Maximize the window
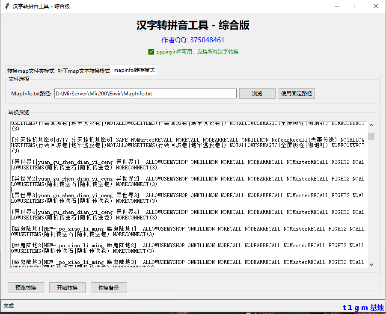Screen dimensions: 386x314 356,6
